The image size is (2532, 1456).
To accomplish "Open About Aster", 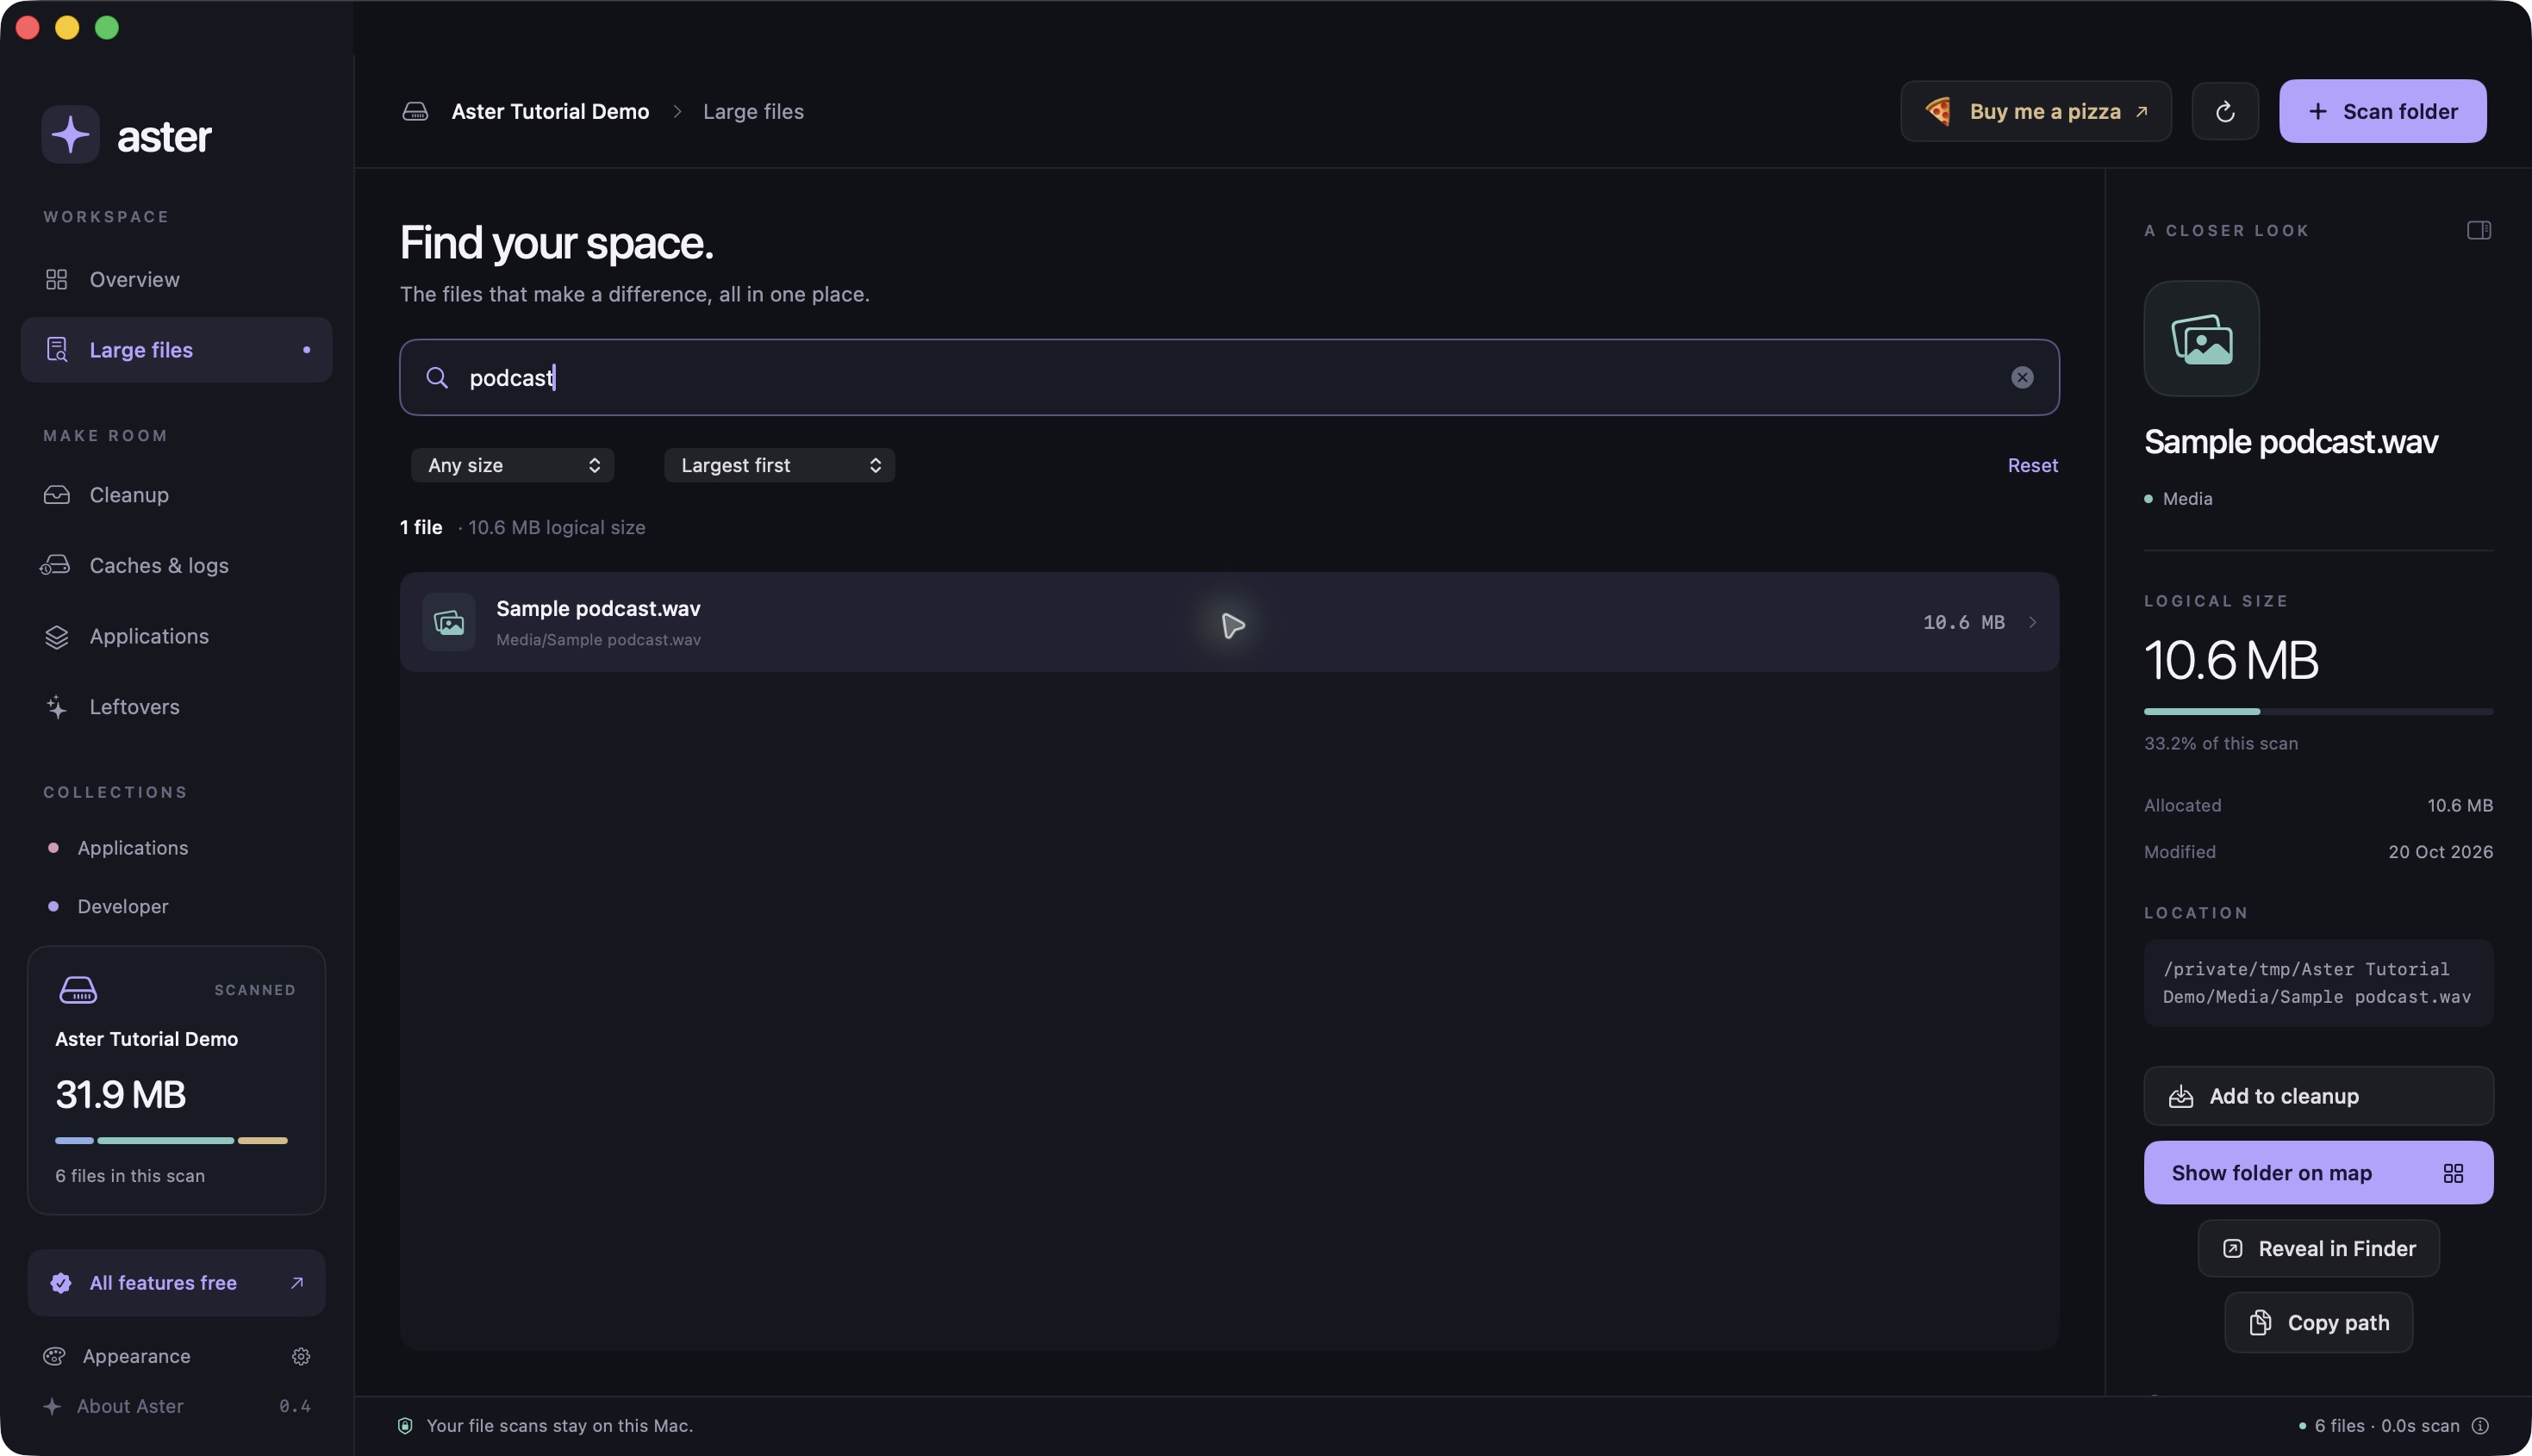I will click(130, 1406).
